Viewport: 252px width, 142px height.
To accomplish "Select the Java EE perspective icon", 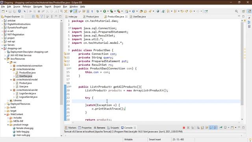I will [x=249, y=11].
